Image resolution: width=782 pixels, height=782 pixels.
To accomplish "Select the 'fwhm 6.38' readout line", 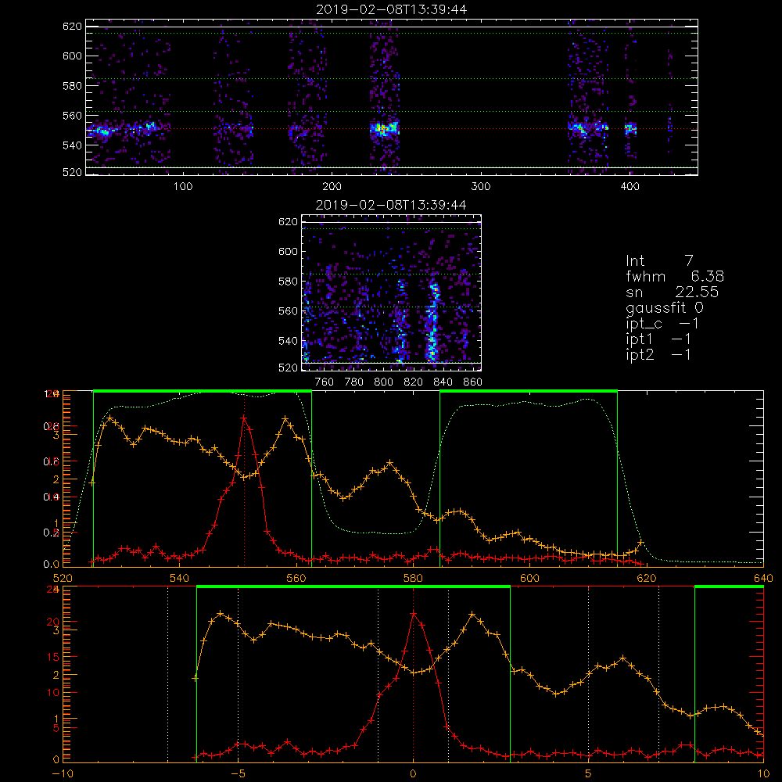I will (x=675, y=276).
